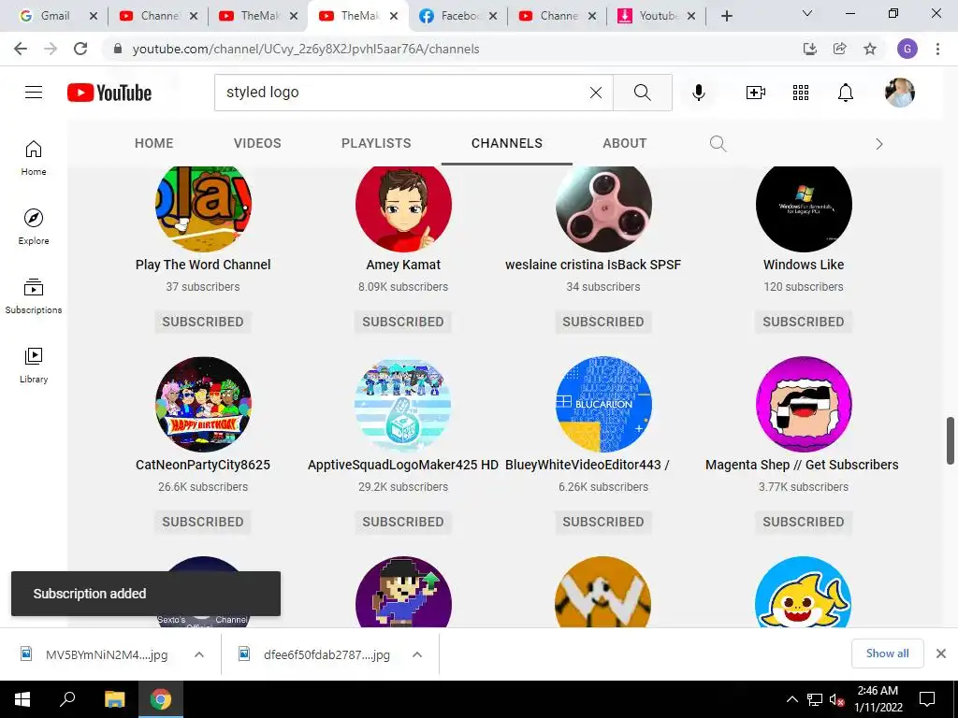Viewport: 958px width, 718px height.
Task: Open Magenta Shep // Get Subscribers link
Action: click(x=802, y=465)
